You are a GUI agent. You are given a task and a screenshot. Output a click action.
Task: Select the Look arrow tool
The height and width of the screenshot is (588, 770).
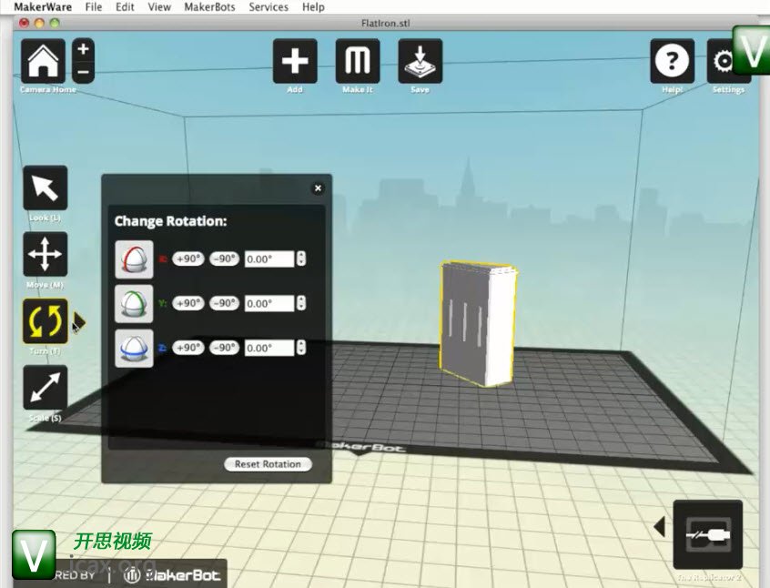45,188
